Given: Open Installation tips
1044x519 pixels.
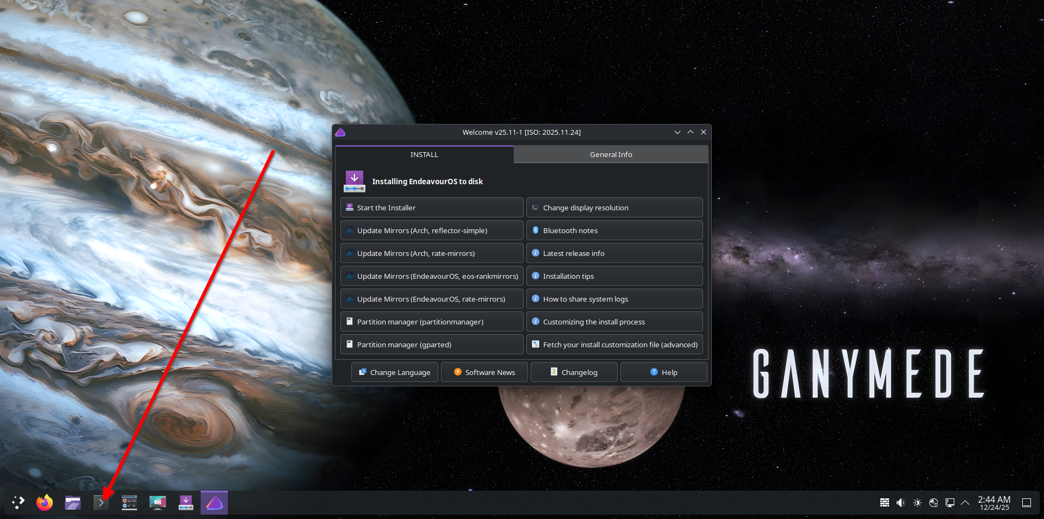Looking at the screenshot, I should point(614,276).
